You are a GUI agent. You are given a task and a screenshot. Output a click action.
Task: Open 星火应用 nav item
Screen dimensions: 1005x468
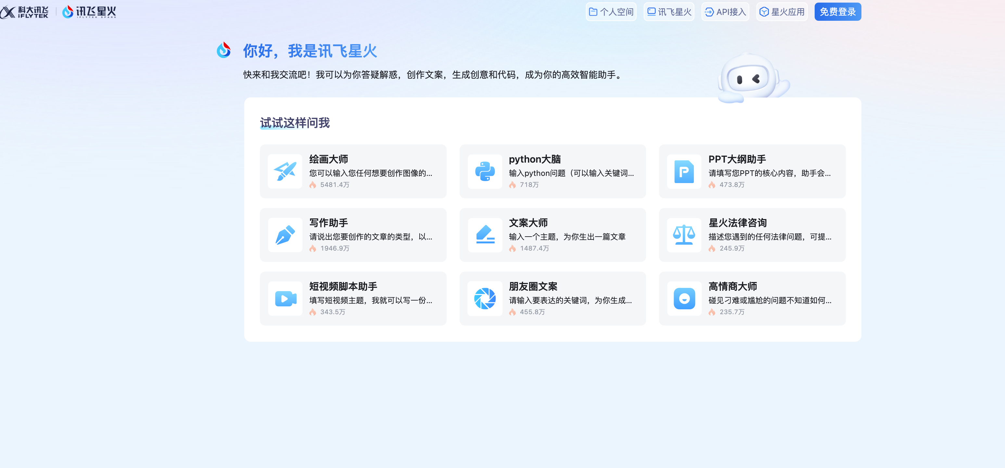click(782, 12)
